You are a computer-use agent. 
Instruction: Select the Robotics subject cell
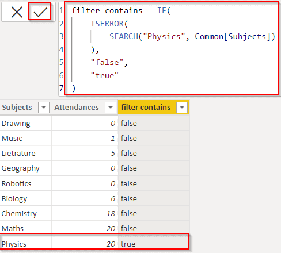pos(25,183)
